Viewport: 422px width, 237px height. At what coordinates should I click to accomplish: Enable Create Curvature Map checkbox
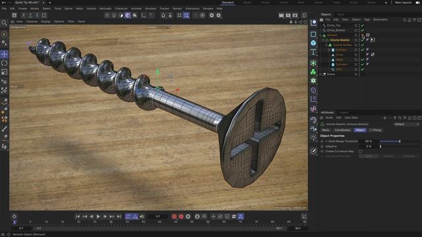click(x=360, y=151)
